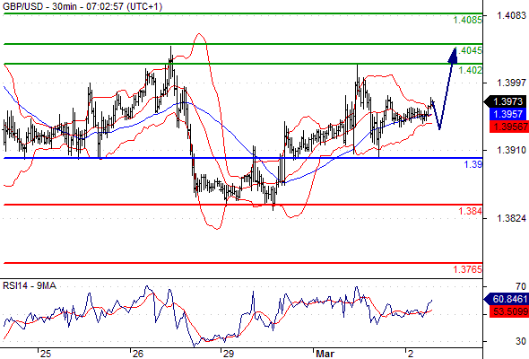529x359 pixels.
Task: Click the 1.4083 price axis value
Action: tap(511, 15)
